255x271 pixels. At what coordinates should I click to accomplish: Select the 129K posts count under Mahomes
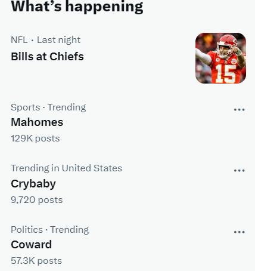click(x=35, y=138)
